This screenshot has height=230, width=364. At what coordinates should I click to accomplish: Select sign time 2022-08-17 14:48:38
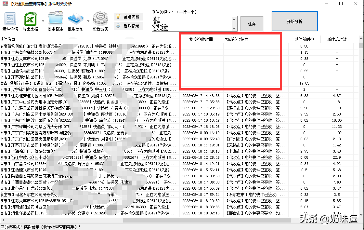201,96
